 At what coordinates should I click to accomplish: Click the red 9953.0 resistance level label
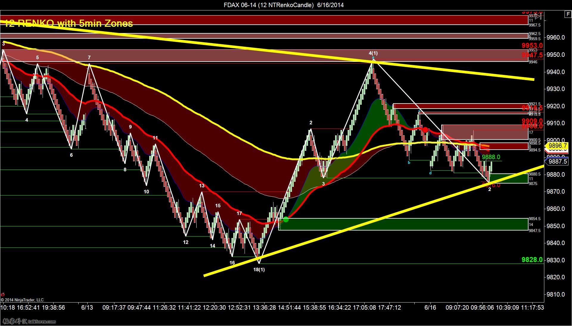532,46
